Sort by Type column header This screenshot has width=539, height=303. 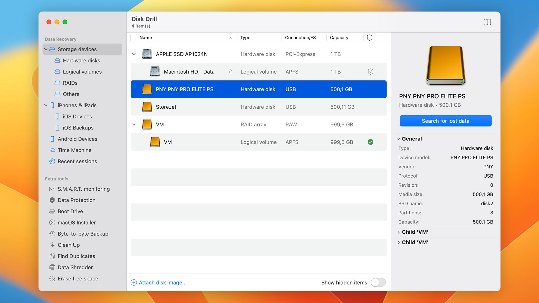tap(245, 38)
